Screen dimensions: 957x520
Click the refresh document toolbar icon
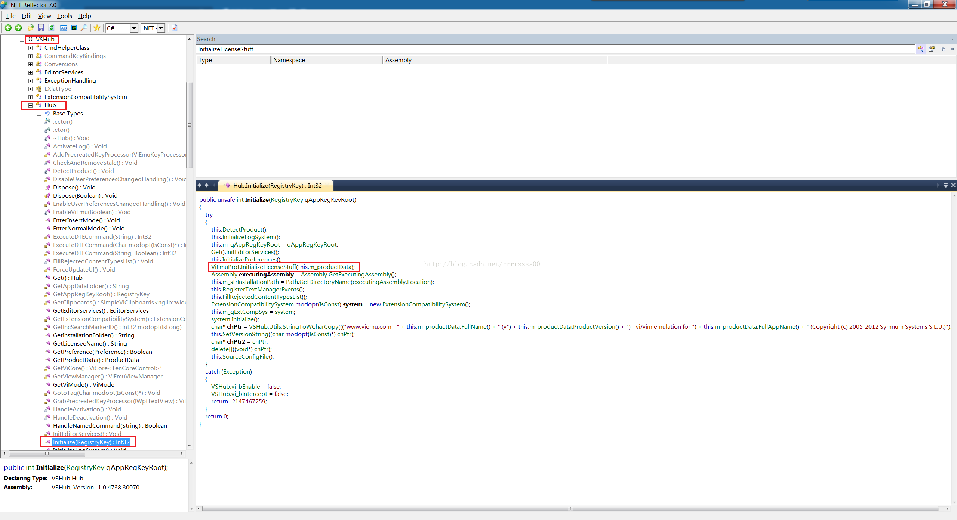52,28
